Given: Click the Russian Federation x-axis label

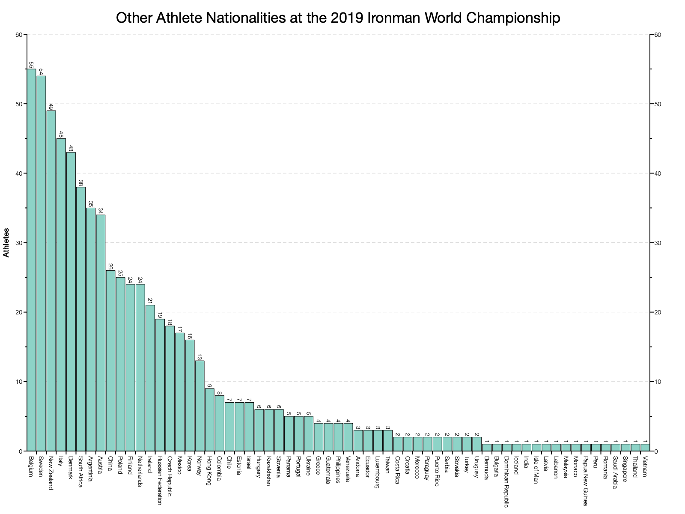Looking at the screenshot, I should click(160, 480).
